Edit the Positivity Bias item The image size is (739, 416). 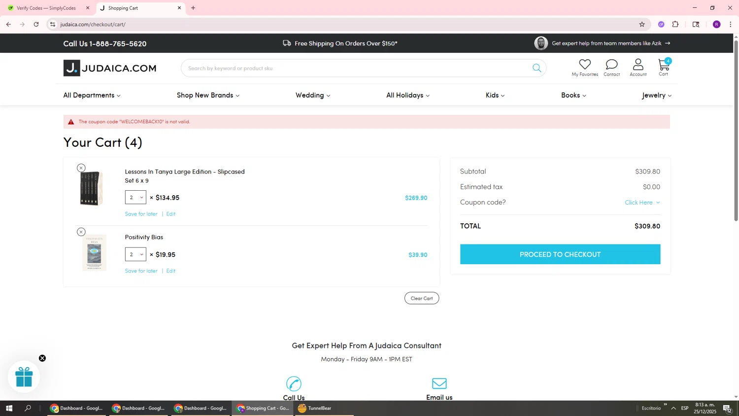(171, 271)
